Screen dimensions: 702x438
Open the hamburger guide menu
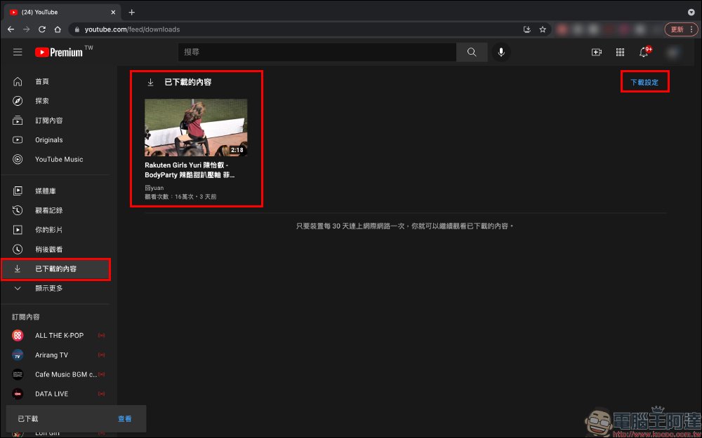pos(18,52)
